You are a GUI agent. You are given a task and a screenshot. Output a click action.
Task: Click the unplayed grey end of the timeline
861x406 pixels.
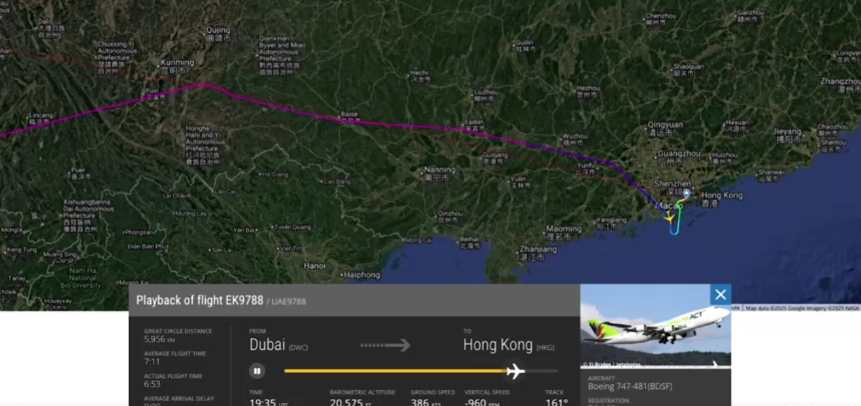[x=542, y=371]
